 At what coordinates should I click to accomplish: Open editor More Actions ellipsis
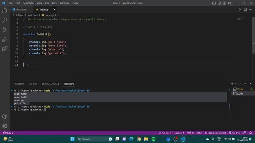tap(251, 10)
